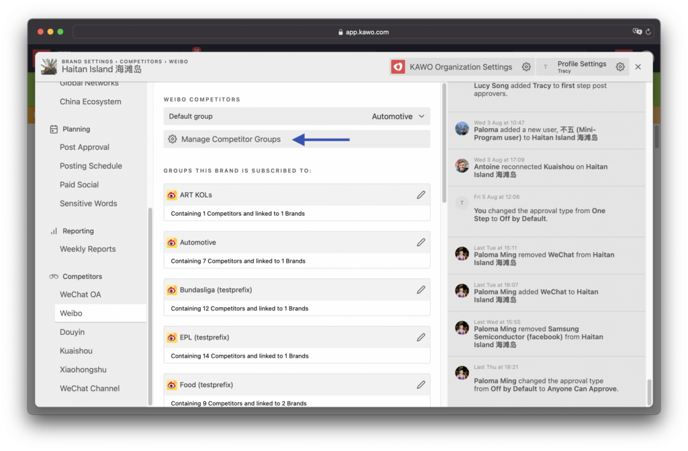The image size is (688, 451).
Task: Click the browser translate icon
Action: coord(637,32)
